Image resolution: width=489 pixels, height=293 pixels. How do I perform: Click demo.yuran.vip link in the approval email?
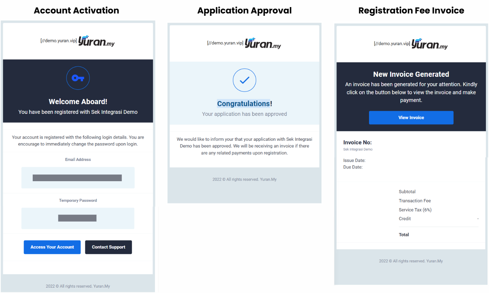225,43
